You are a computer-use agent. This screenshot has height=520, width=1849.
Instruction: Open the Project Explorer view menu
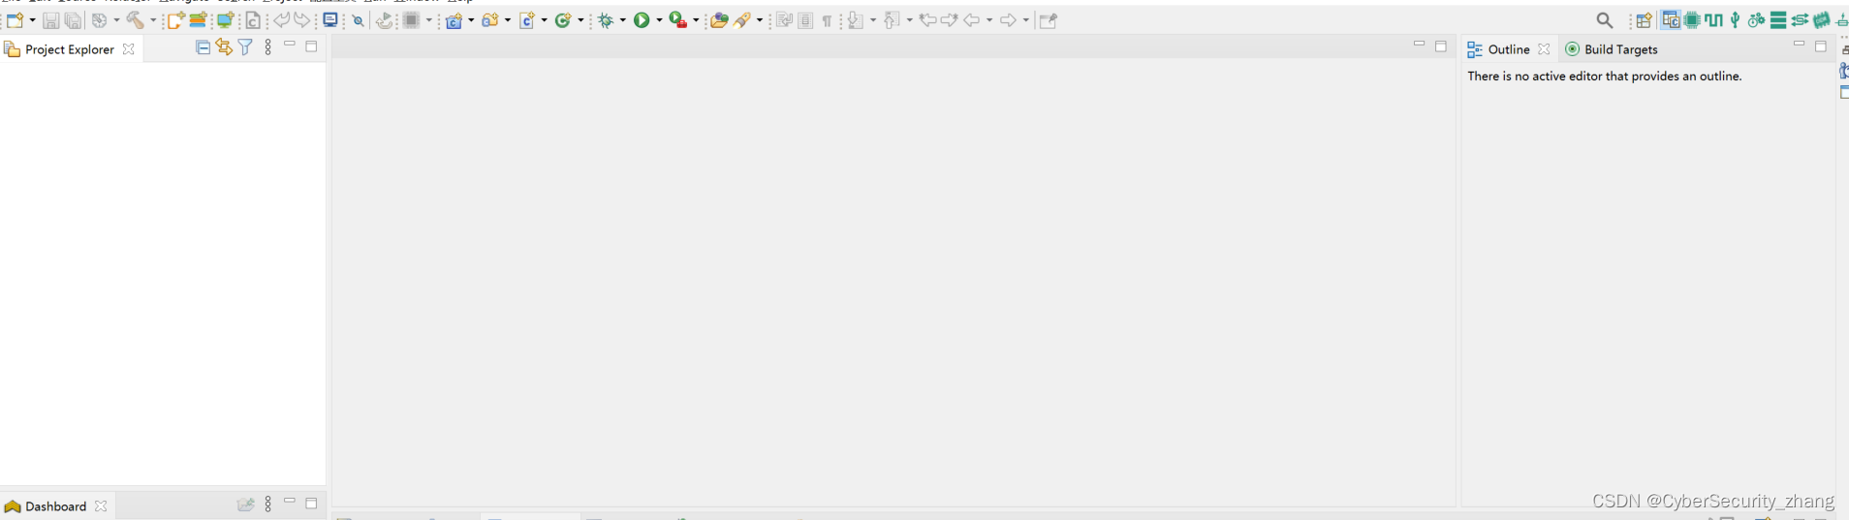[268, 46]
